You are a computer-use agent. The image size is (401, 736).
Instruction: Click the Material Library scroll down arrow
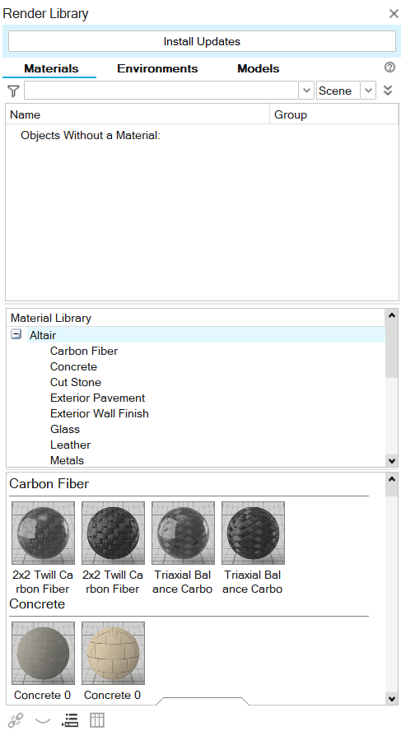point(392,461)
